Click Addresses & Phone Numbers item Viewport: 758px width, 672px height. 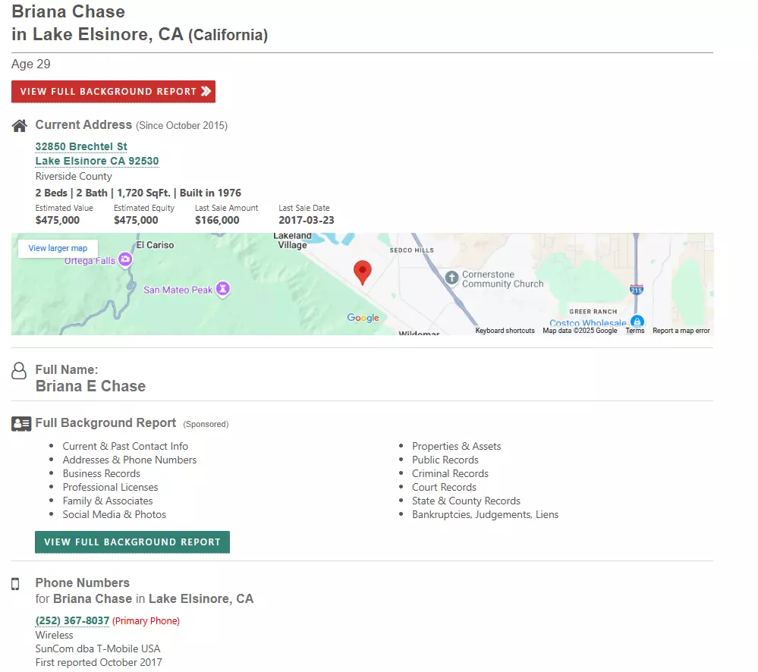130,460
